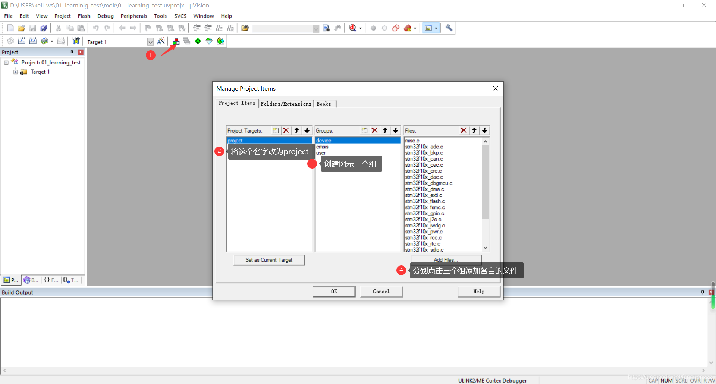Insert breakpoint red circle icon
This screenshot has height=384, width=716.
click(x=373, y=28)
